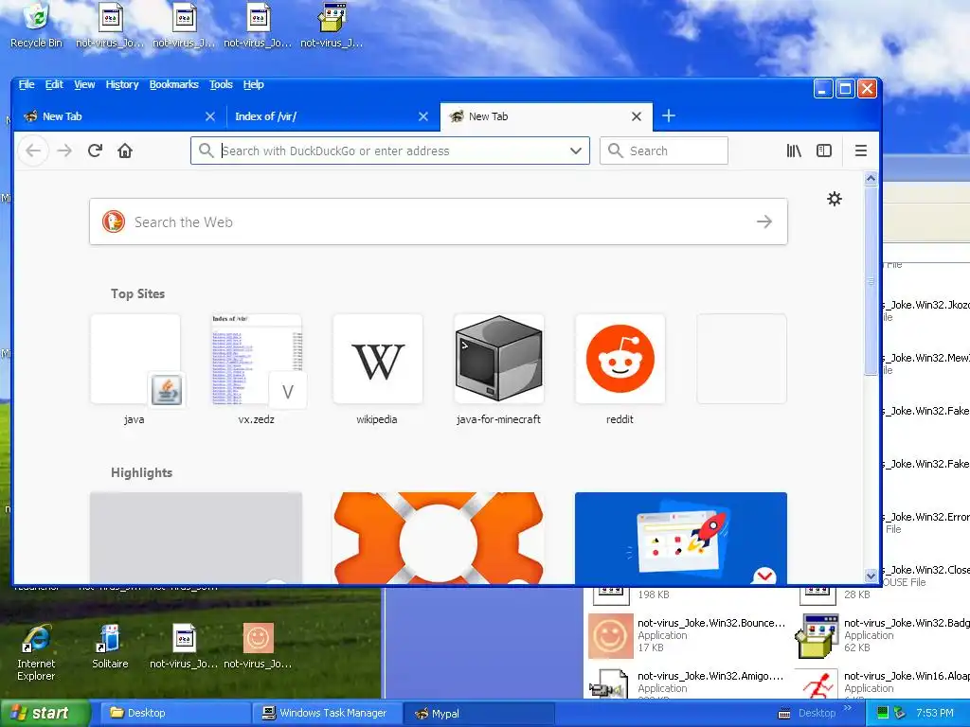The height and width of the screenshot is (727, 970).
Task: Click the page scrollbar down arrow
Action: 871,576
